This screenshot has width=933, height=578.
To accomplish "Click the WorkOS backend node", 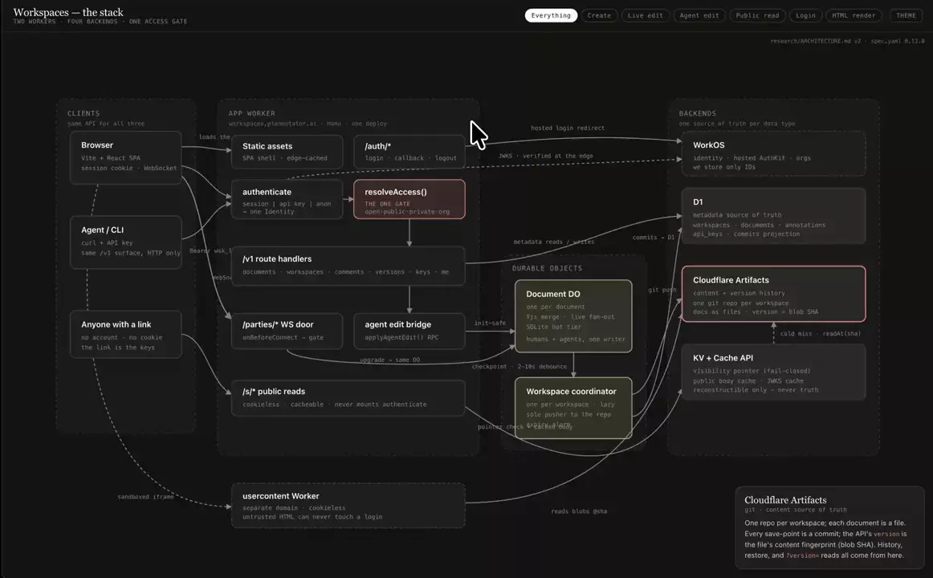I will pos(773,154).
